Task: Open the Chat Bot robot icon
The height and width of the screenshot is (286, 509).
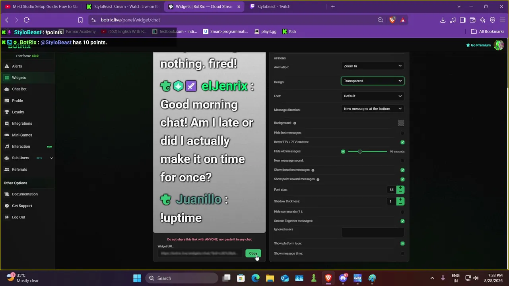Action: click(7, 89)
